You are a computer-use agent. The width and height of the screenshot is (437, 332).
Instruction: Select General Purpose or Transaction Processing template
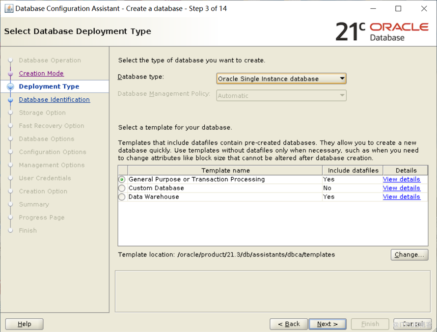click(x=122, y=180)
